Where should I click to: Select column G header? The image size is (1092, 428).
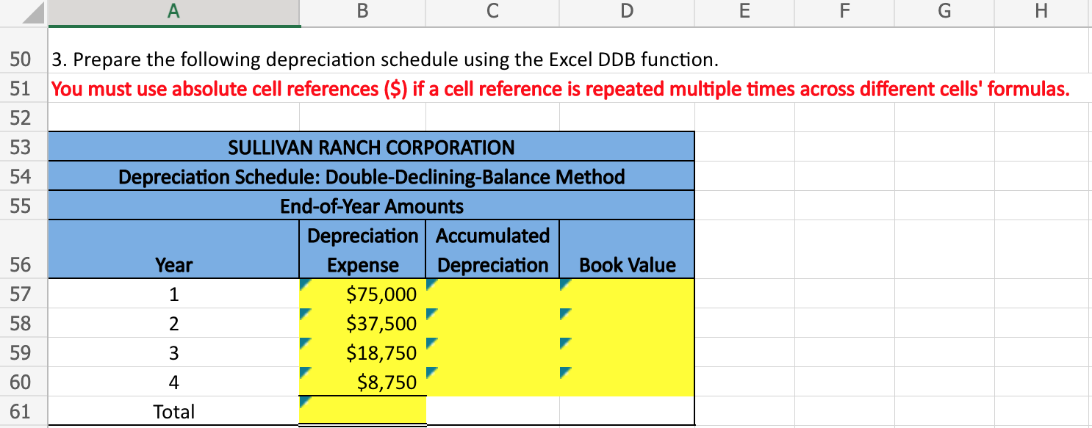coord(944,13)
